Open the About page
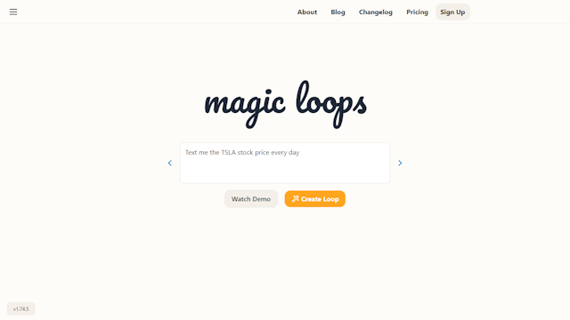Screen dimensions: 570x320 pyautogui.click(x=307, y=12)
